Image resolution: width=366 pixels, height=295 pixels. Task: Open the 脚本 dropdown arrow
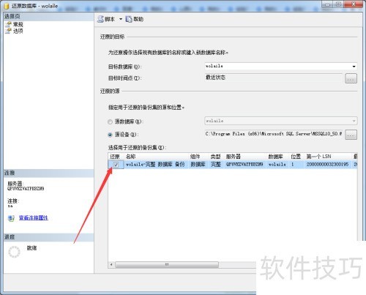(121, 19)
